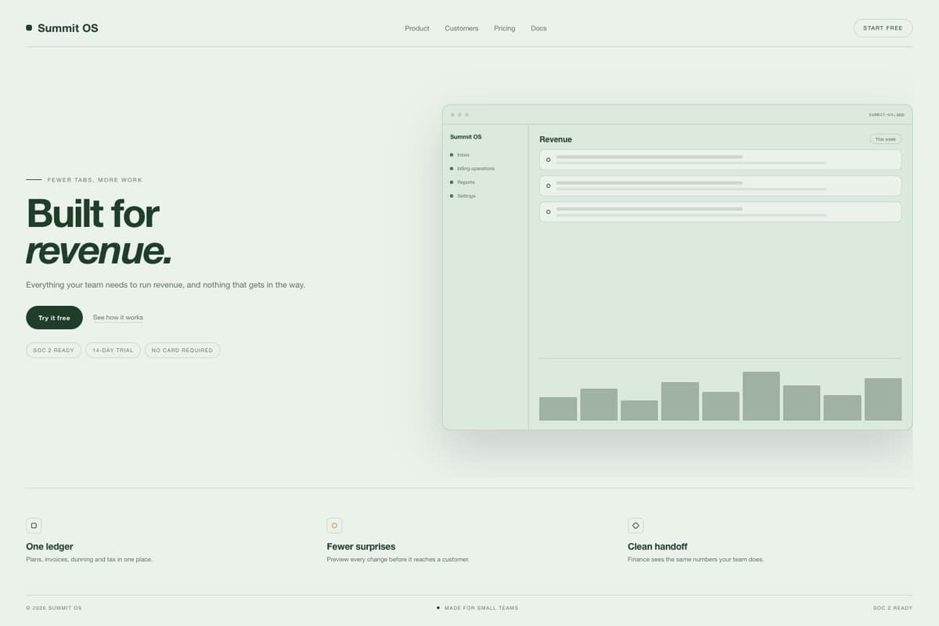Click the FEWER TABS, MORE WORK eyebrow text
Image resolution: width=939 pixels, height=626 pixels.
(x=95, y=180)
